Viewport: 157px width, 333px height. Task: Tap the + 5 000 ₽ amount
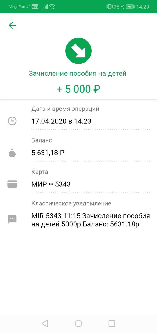point(78,89)
